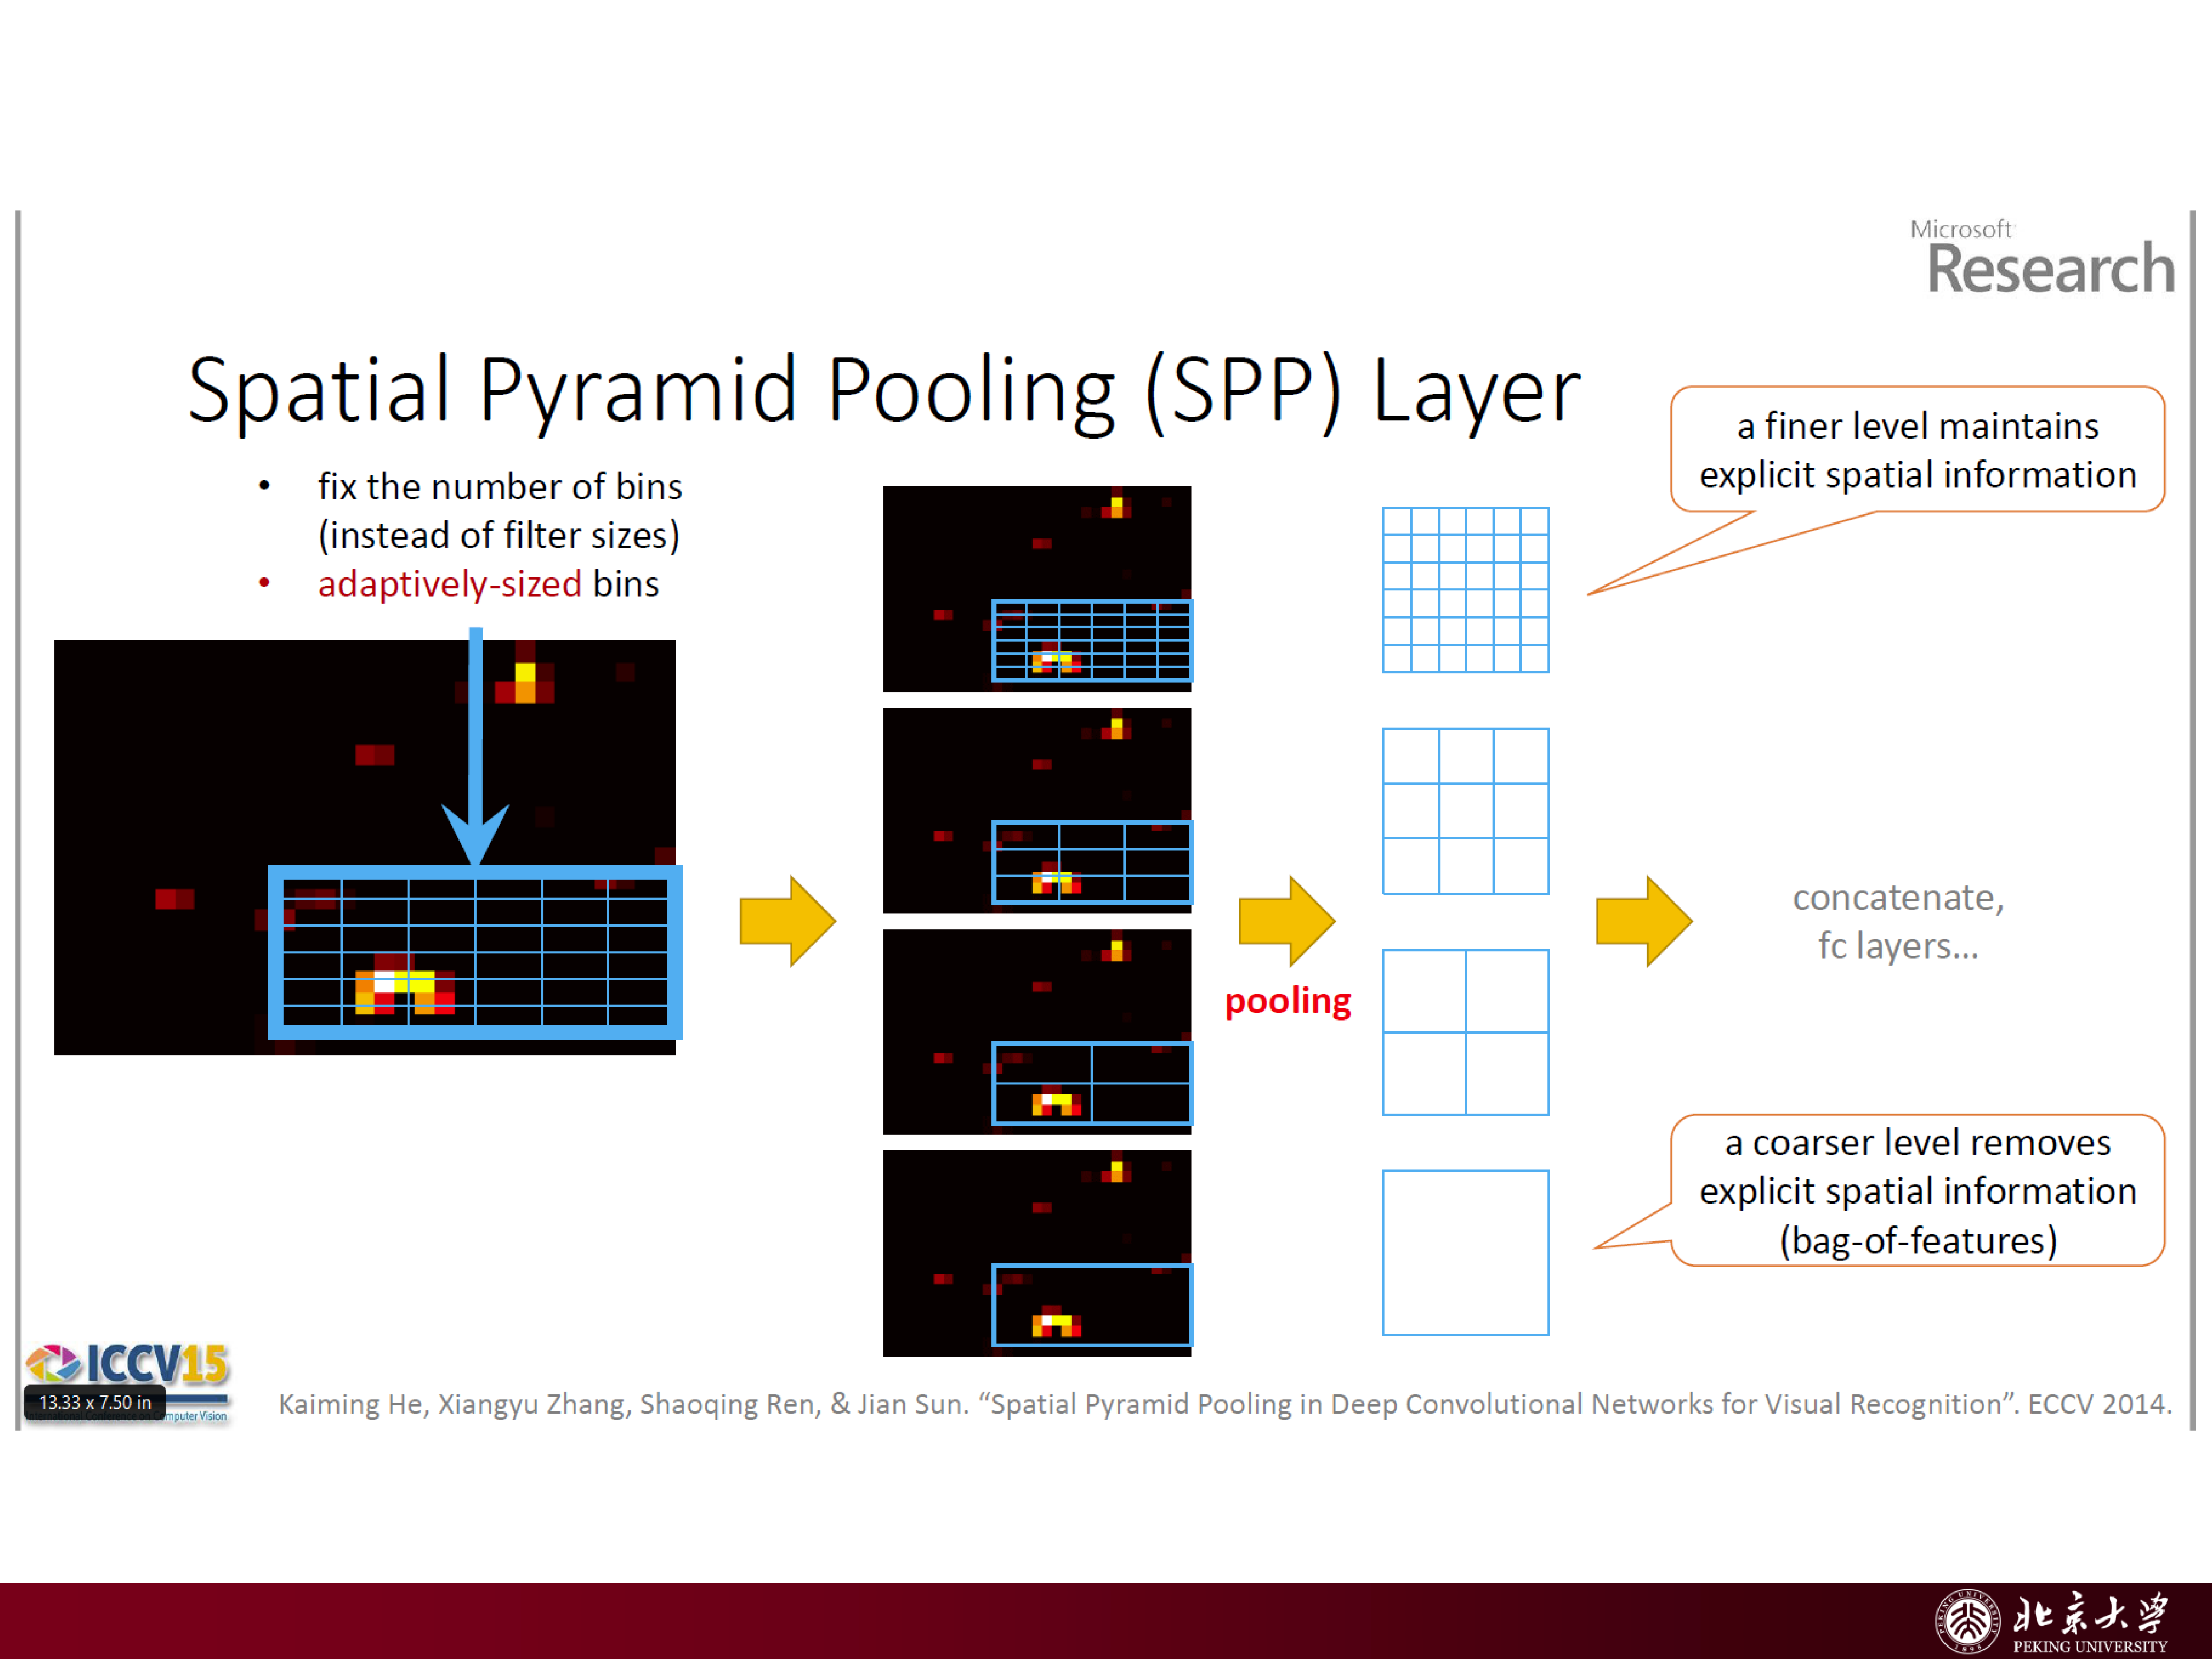Click the red 'adaptively-sized' text

[449, 584]
